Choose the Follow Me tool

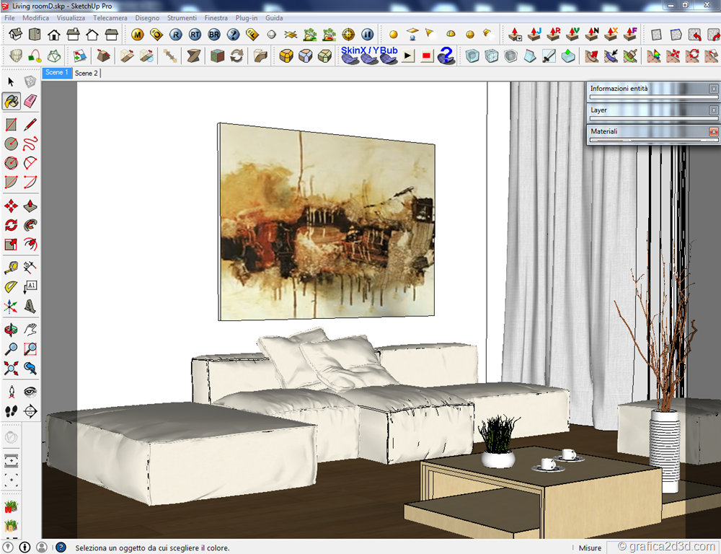[30, 225]
